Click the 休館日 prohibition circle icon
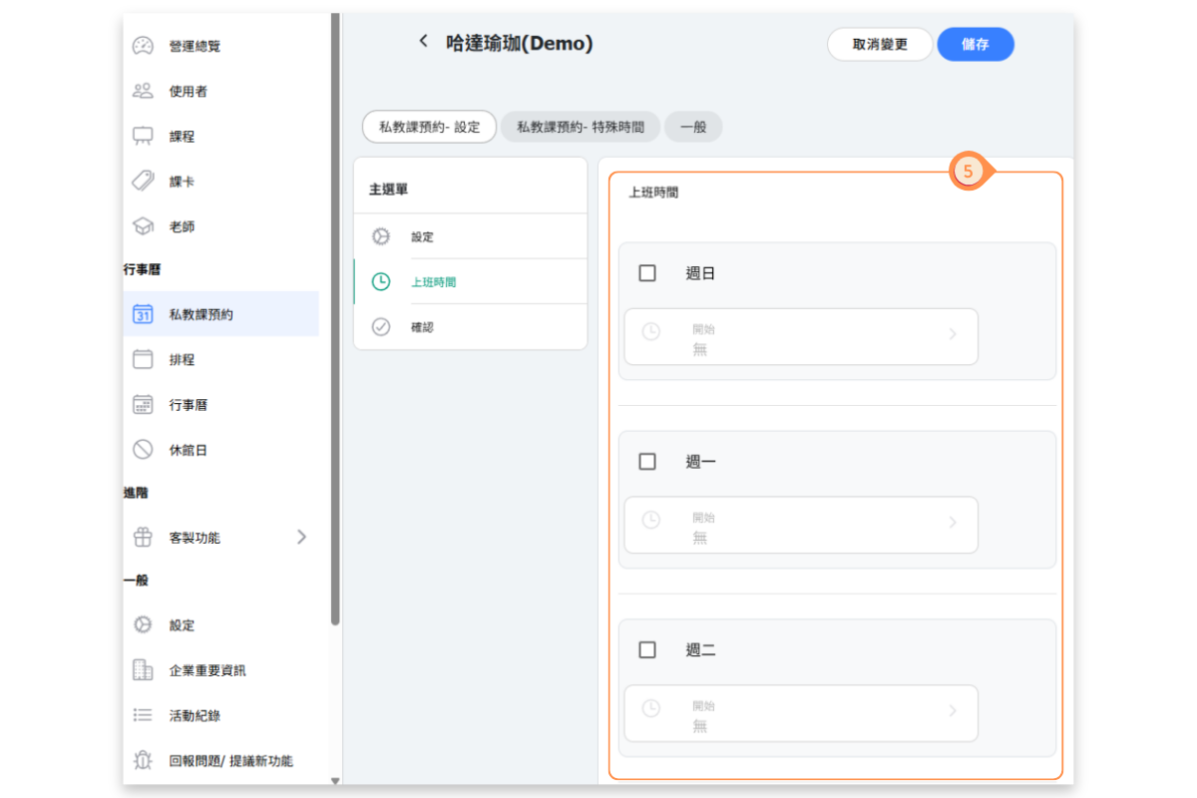The height and width of the screenshot is (798, 1197). pyautogui.click(x=143, y=450)
